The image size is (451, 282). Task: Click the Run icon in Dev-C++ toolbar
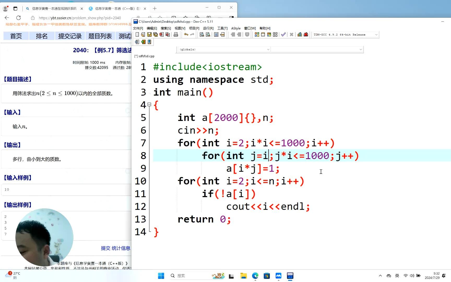coord(263,34)
